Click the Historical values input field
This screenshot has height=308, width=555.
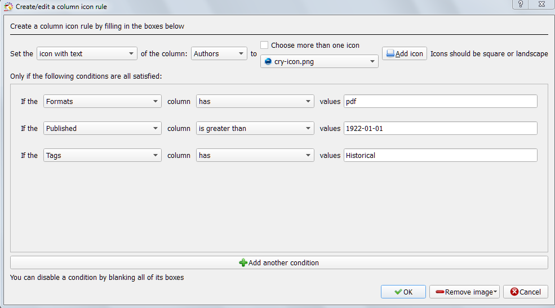pyautogui.click(x=440, y=156)
